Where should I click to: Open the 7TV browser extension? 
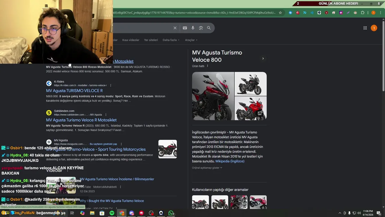(x=305, y=13)
